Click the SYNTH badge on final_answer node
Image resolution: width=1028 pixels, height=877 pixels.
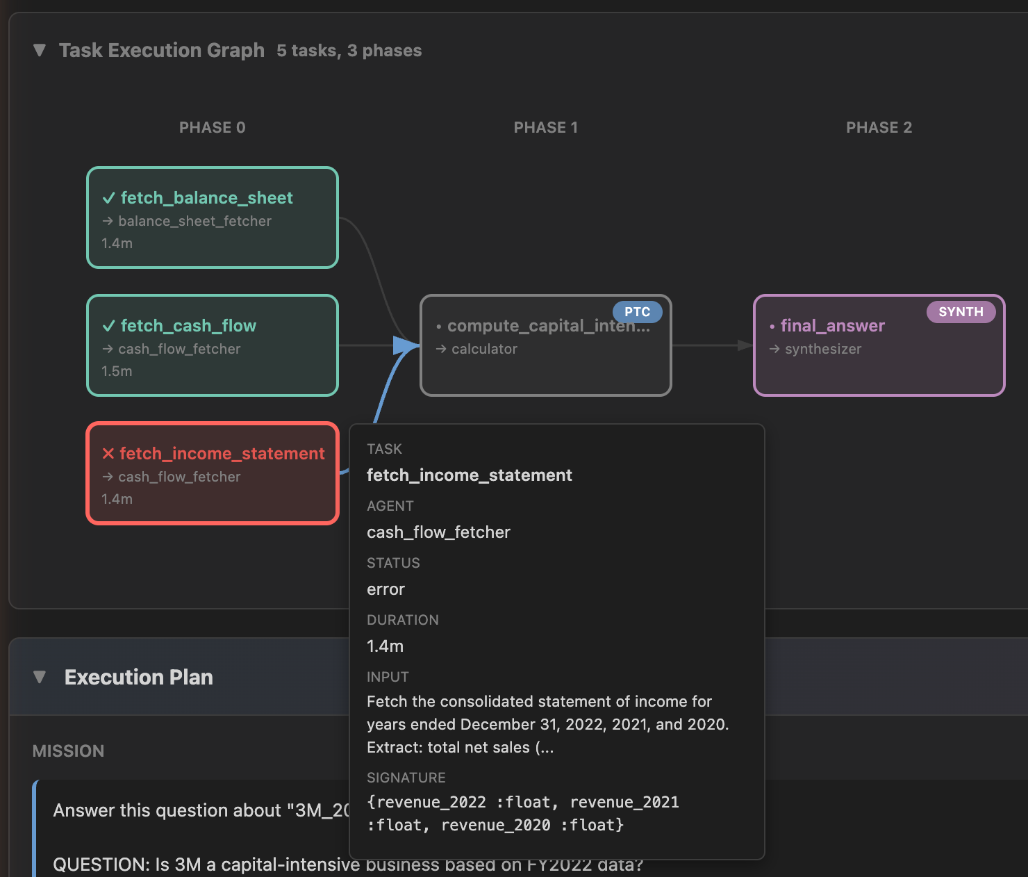coord(961,312)
